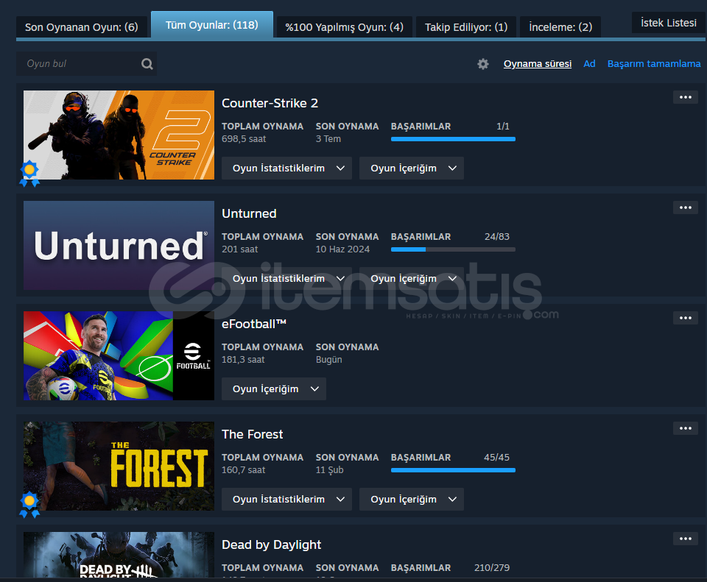Expand The Forest Oyun İçeriğim dropdown
The width and height of the screenshot is (707, 582).
412,499
